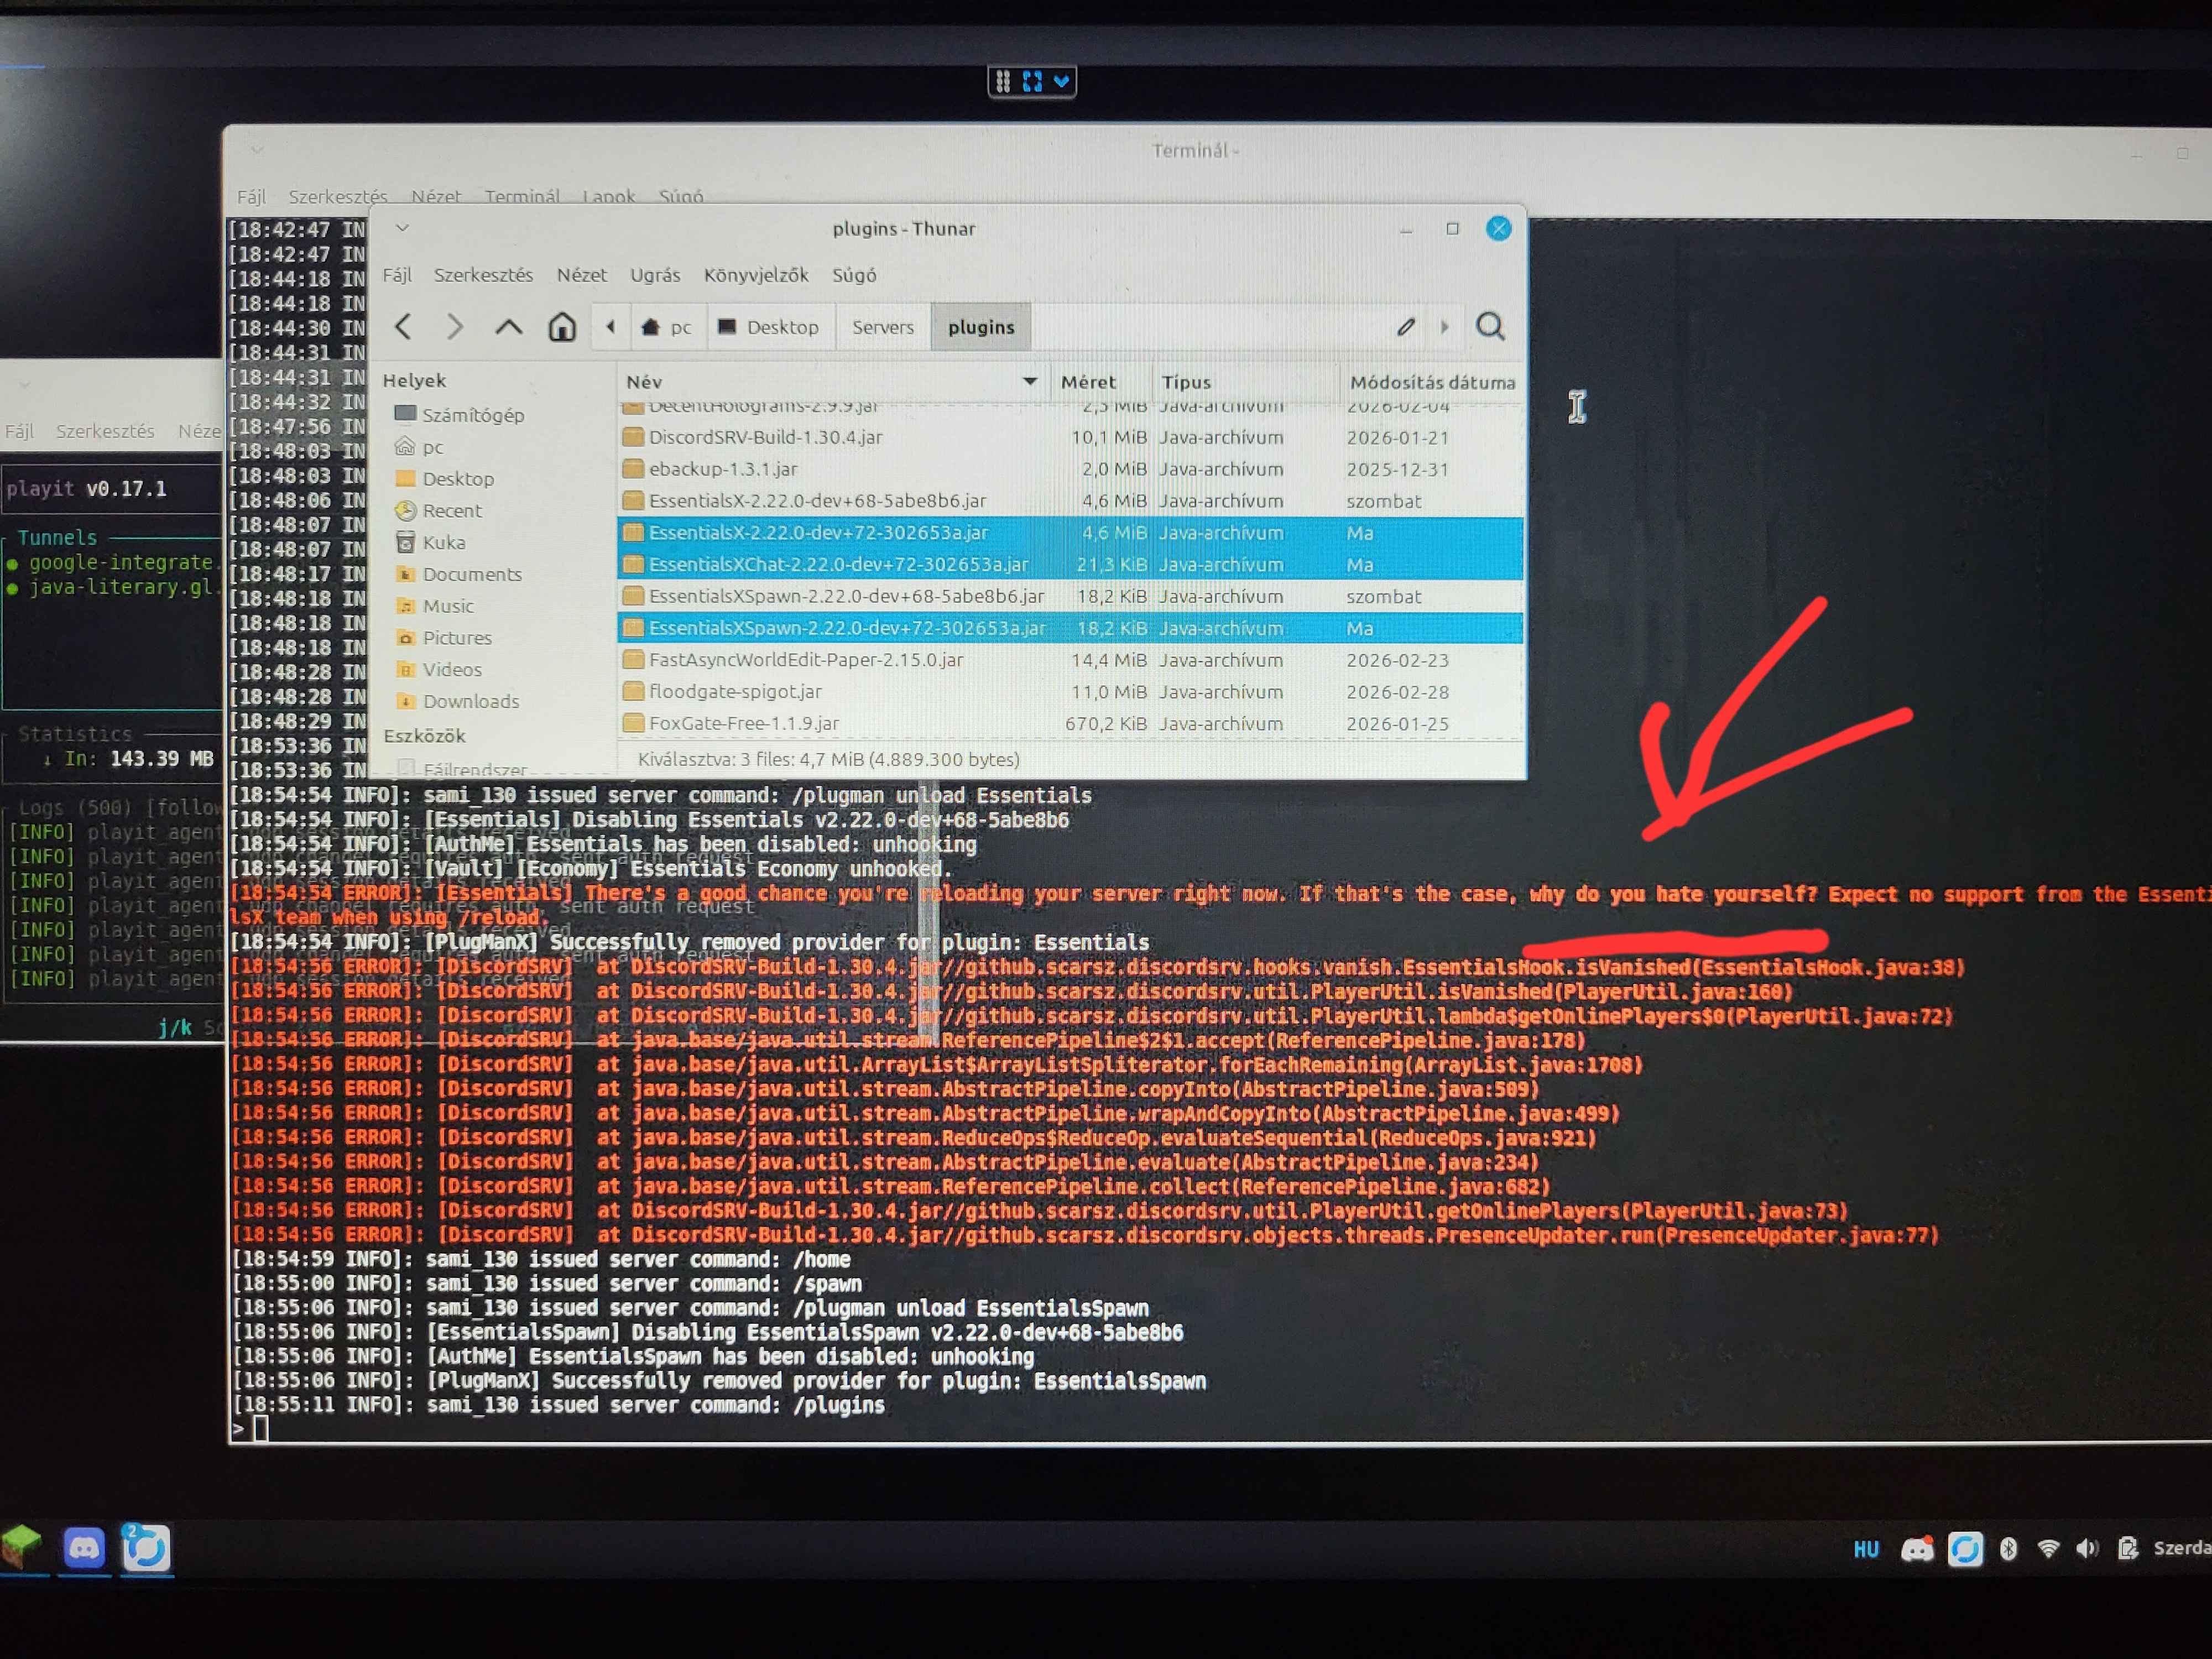Image resolution: width=2212 pixels, height=1659 pixels.
Task: Open Könyvjelzők menu in Thunar
Action: (x=756, y=275)
